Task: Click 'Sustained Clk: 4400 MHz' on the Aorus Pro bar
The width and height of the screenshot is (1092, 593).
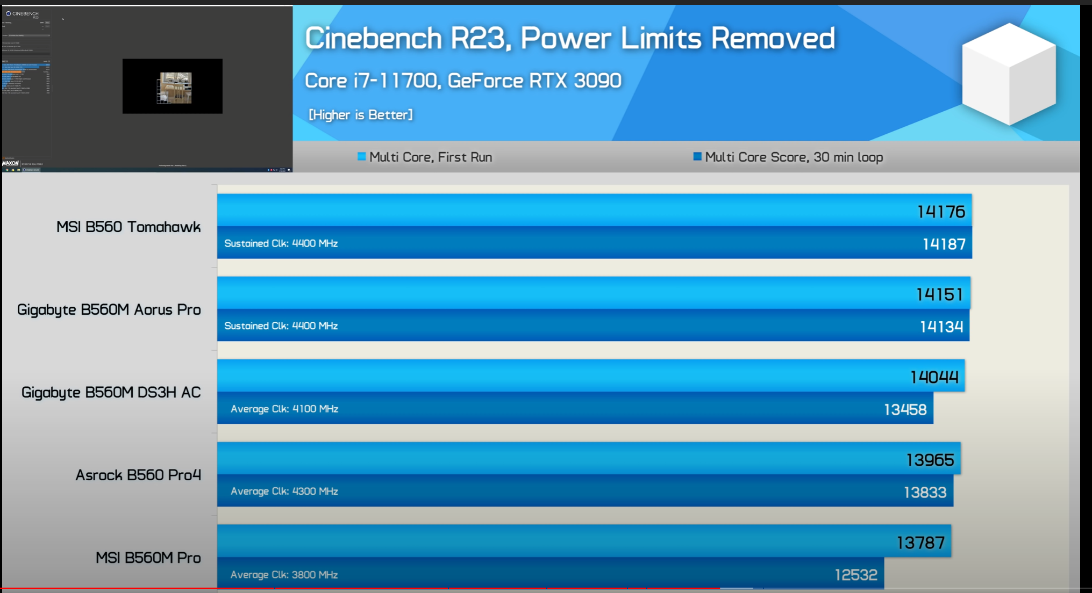Action: coord(281,326)
